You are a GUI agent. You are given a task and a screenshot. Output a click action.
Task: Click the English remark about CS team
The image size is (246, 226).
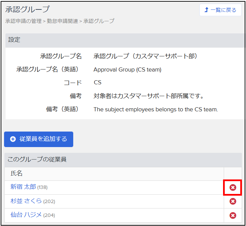[x=156, y=109]
